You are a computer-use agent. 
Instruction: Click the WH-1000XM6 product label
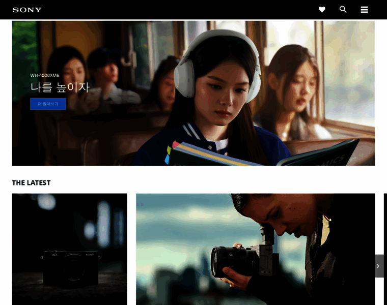(x=45, y=75)
